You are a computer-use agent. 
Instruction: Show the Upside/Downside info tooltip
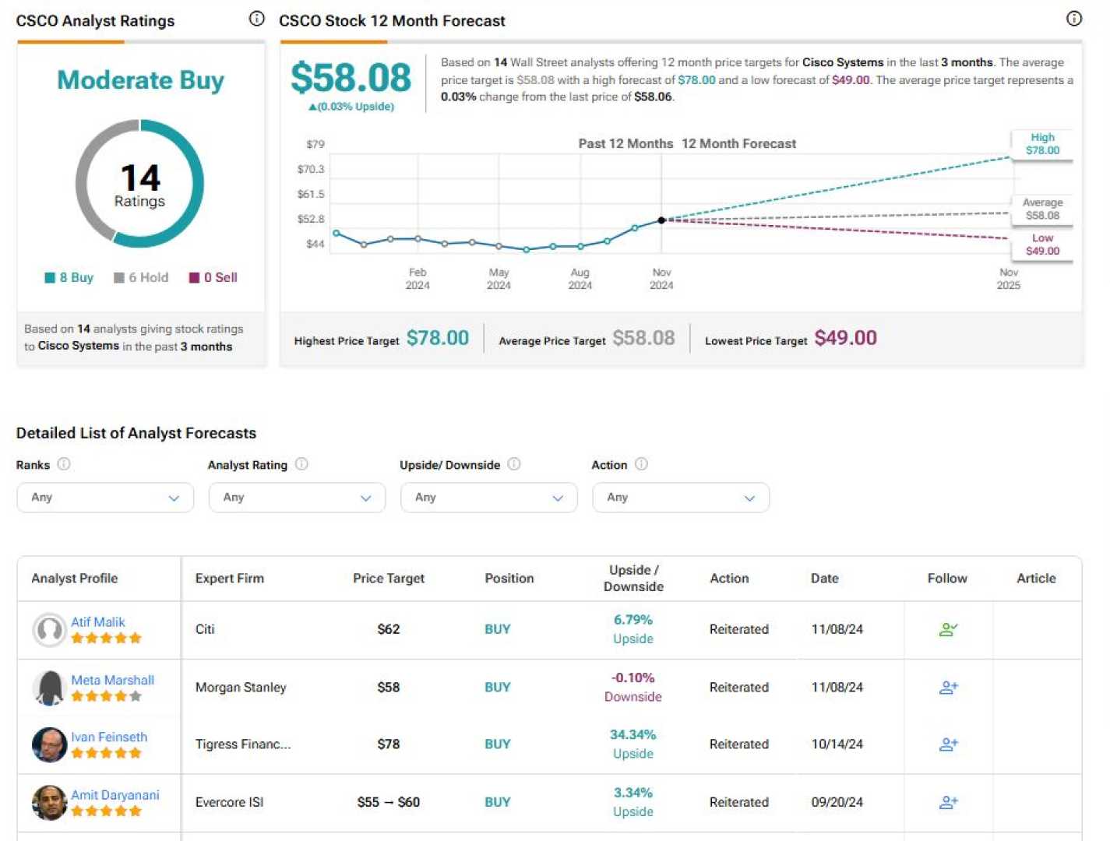(x=514, y=464)
